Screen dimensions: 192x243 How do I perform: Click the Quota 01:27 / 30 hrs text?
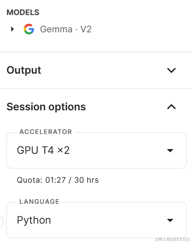click(x=58, y=180)
